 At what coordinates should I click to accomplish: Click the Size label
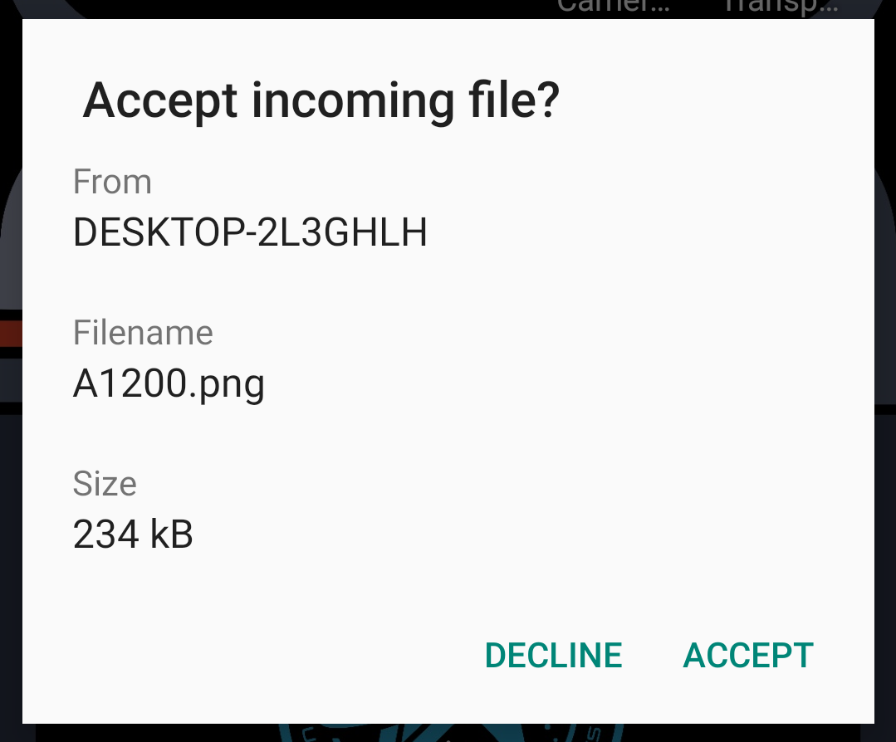105,483
